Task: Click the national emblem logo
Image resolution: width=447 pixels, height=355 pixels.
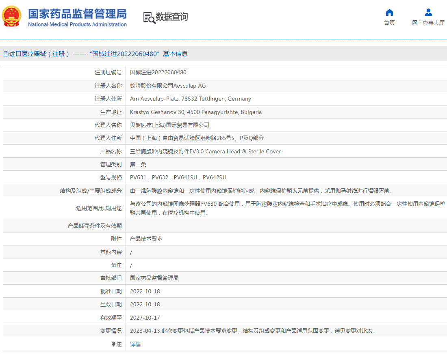Action: (x=12, y=17)
